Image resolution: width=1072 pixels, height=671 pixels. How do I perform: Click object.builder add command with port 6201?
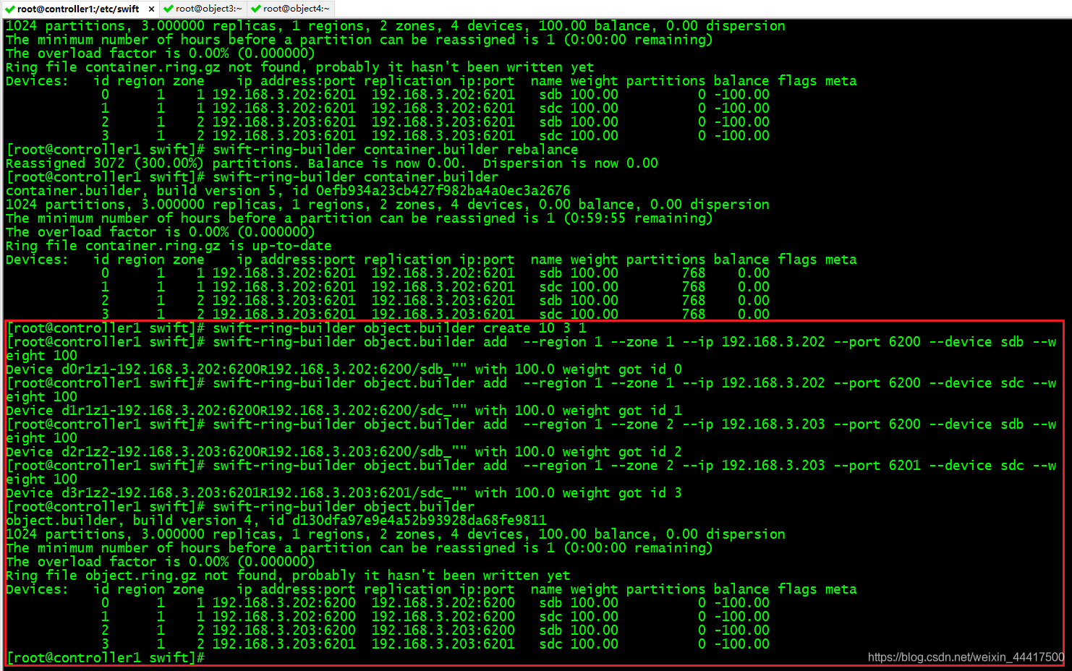[531, 473]
